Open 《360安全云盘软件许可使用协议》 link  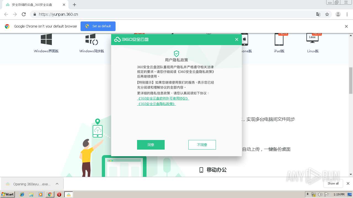163,98
